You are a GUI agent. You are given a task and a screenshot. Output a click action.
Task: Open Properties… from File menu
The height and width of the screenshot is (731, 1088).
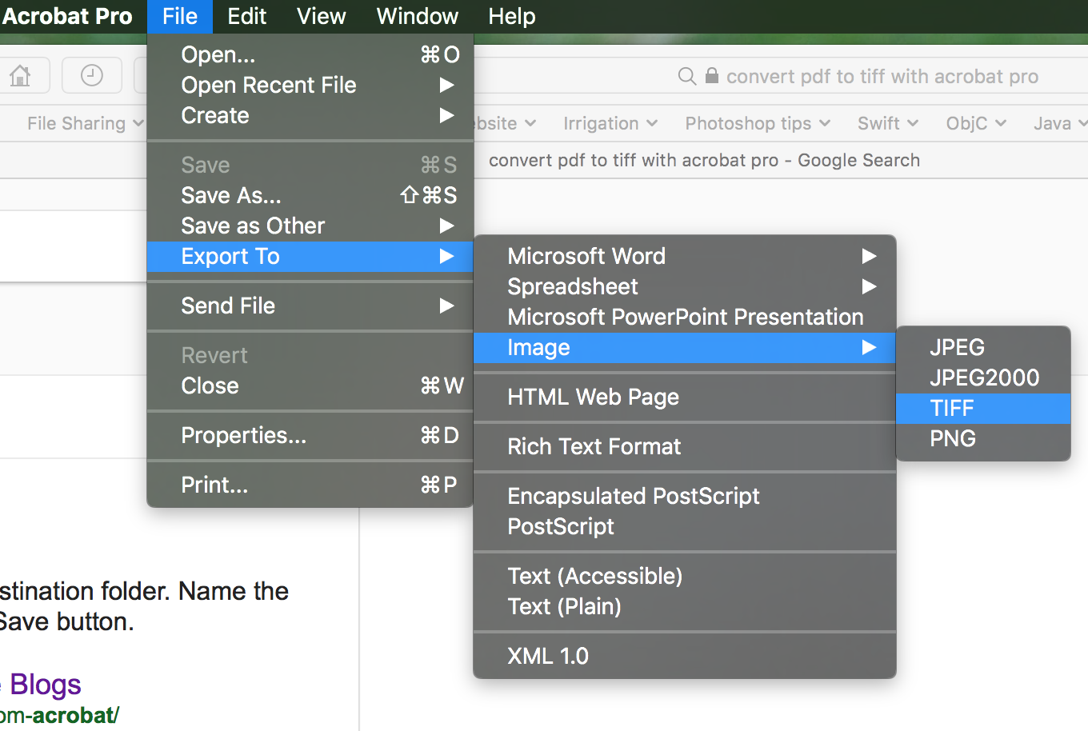(x=243, y=435)
